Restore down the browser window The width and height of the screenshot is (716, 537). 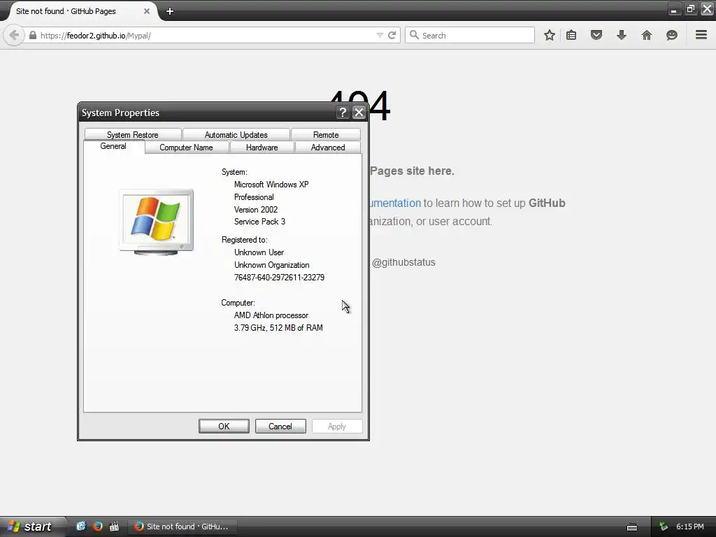click(690, 9)
